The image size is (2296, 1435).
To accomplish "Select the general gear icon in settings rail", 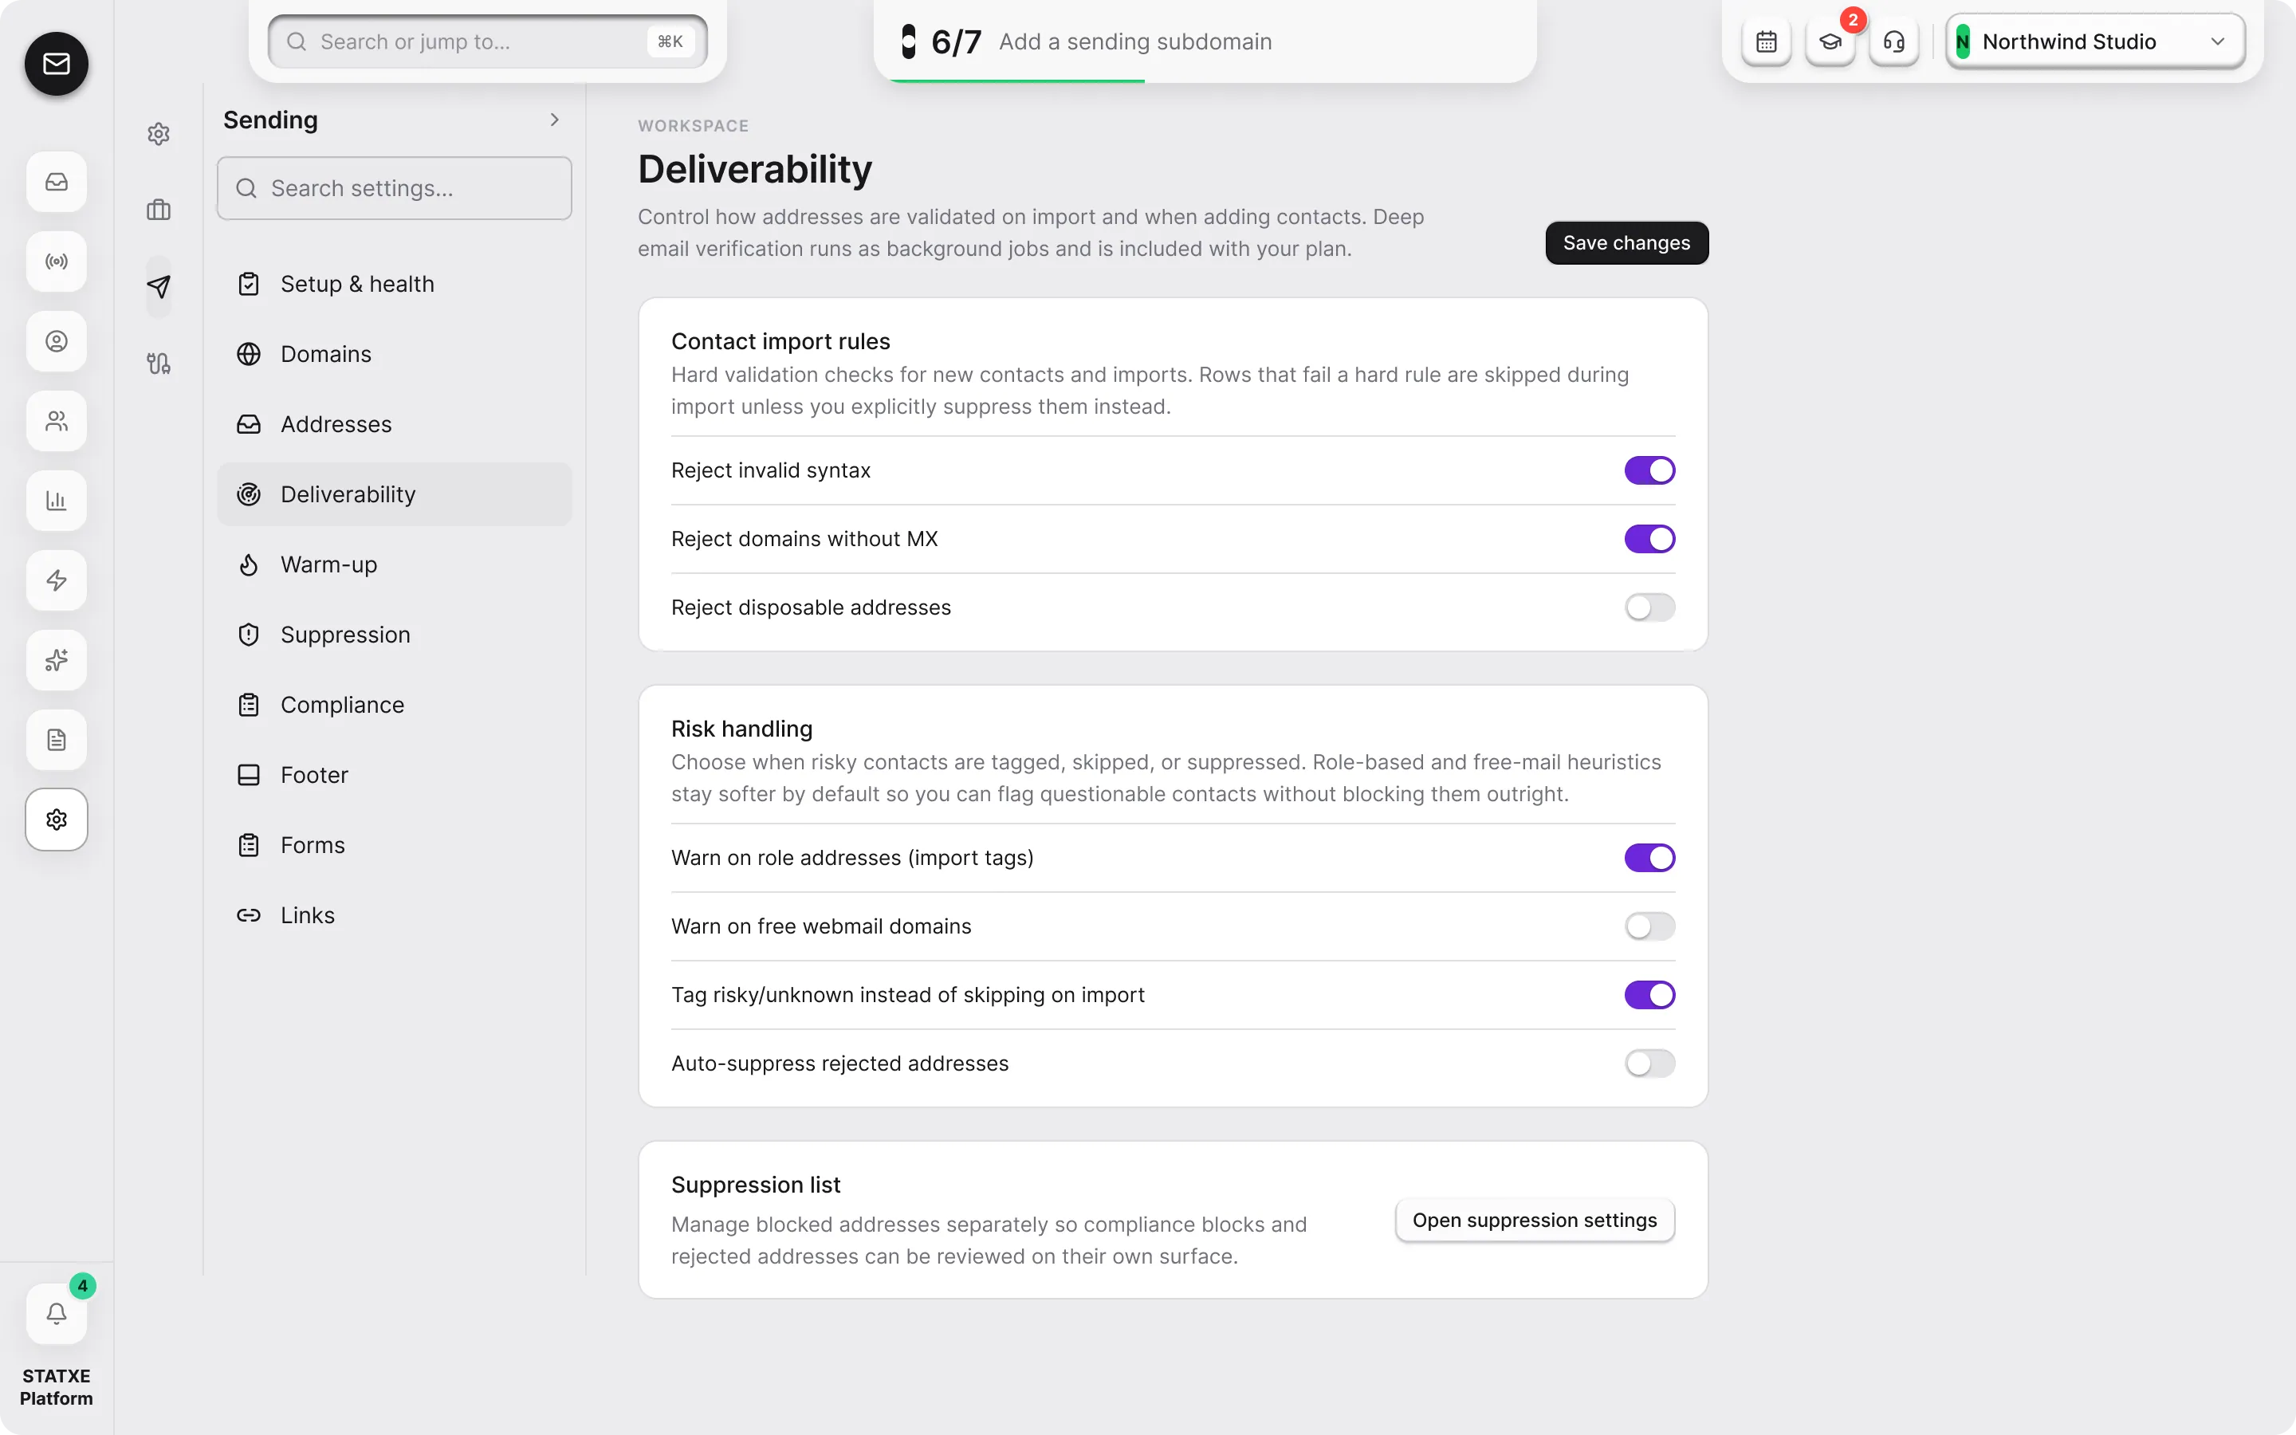I will pos(159,134).
